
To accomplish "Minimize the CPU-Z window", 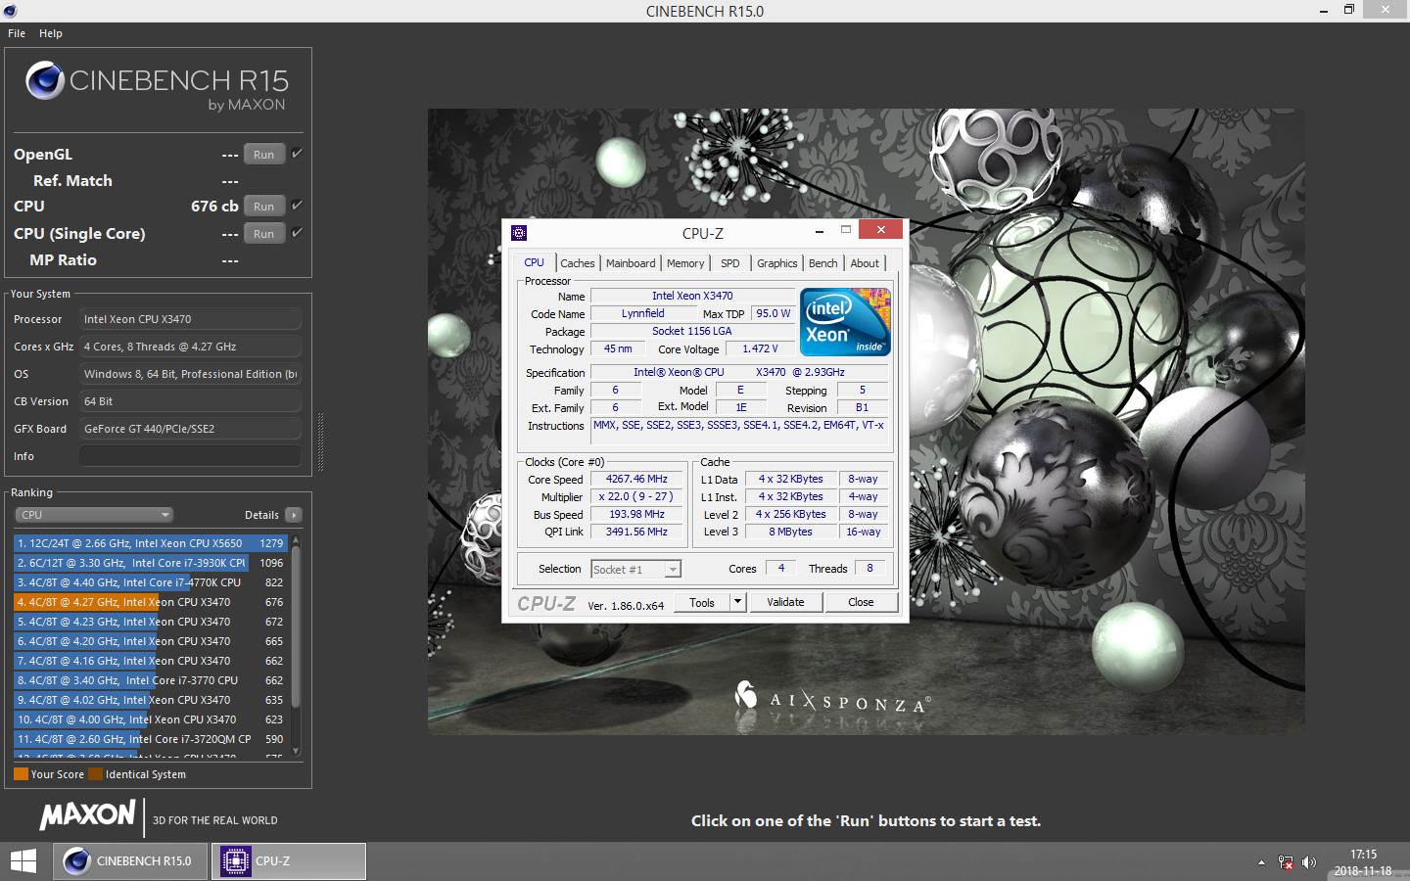I will pyautogui.click(x=819, y=231).
